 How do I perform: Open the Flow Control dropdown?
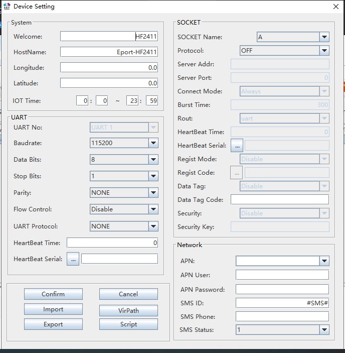coord(153,209)
